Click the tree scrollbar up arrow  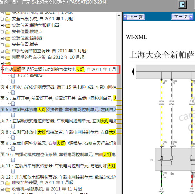(x=119, y=15)
